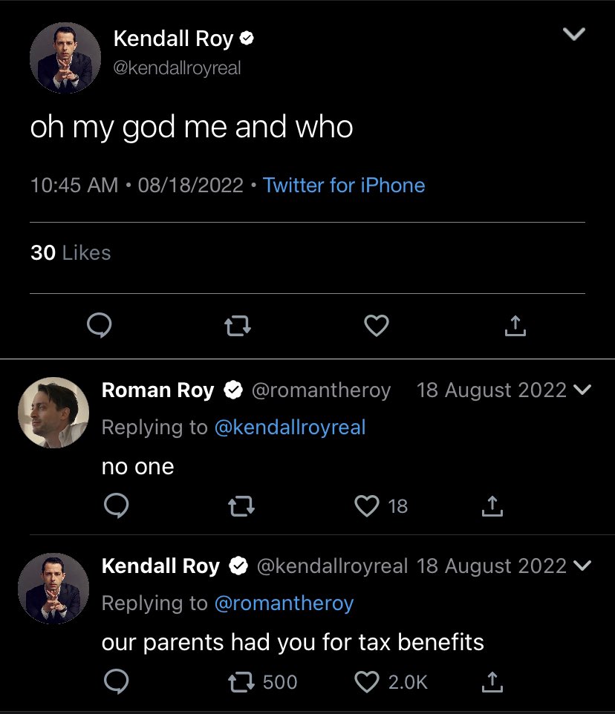Image resolution: width=615 pixels, height=714 pixels.
Task: Open Roman Roy's profile picture
Action: click(53, 412)
